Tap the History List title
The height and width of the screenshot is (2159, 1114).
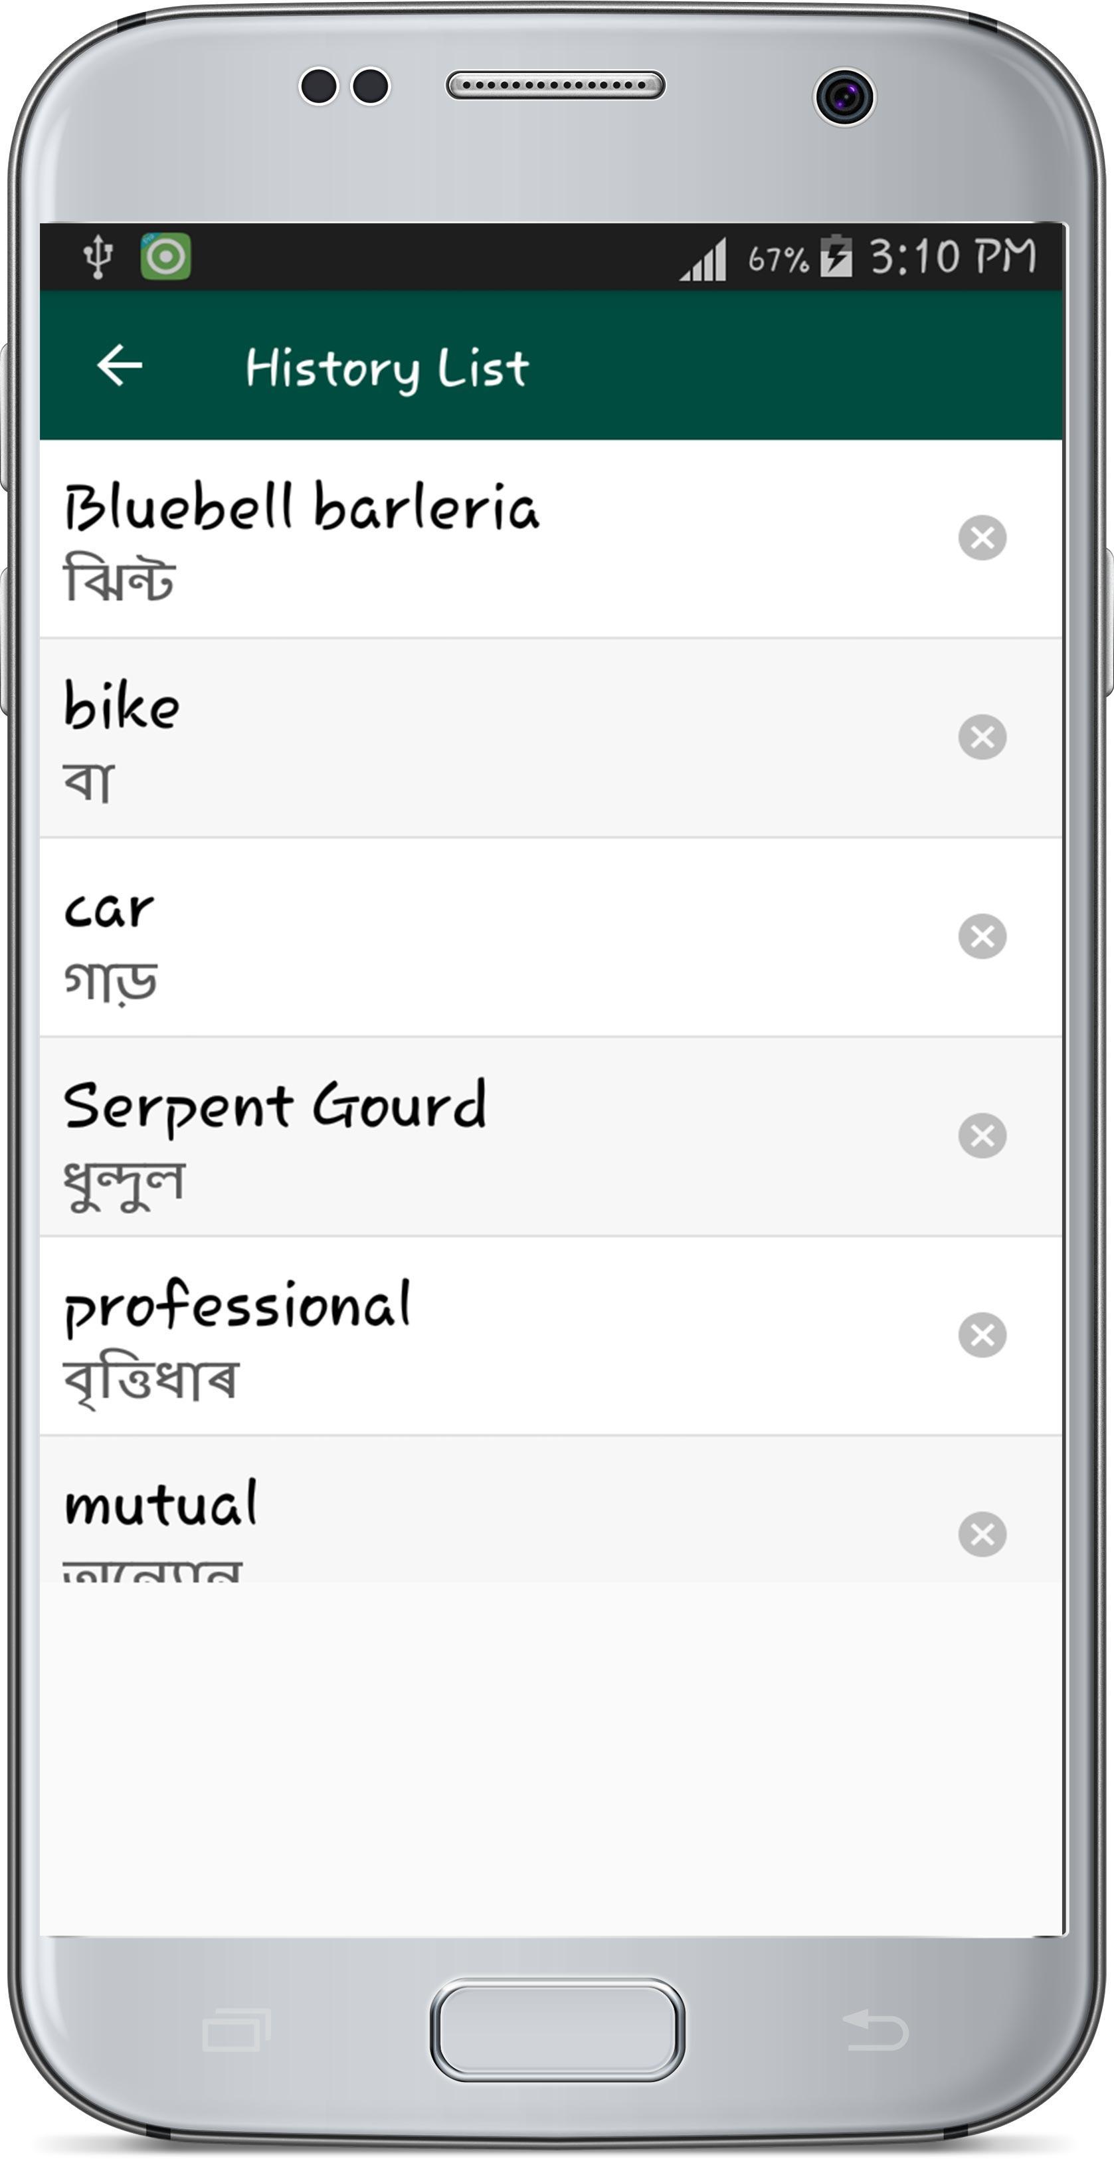pos(387,369)
